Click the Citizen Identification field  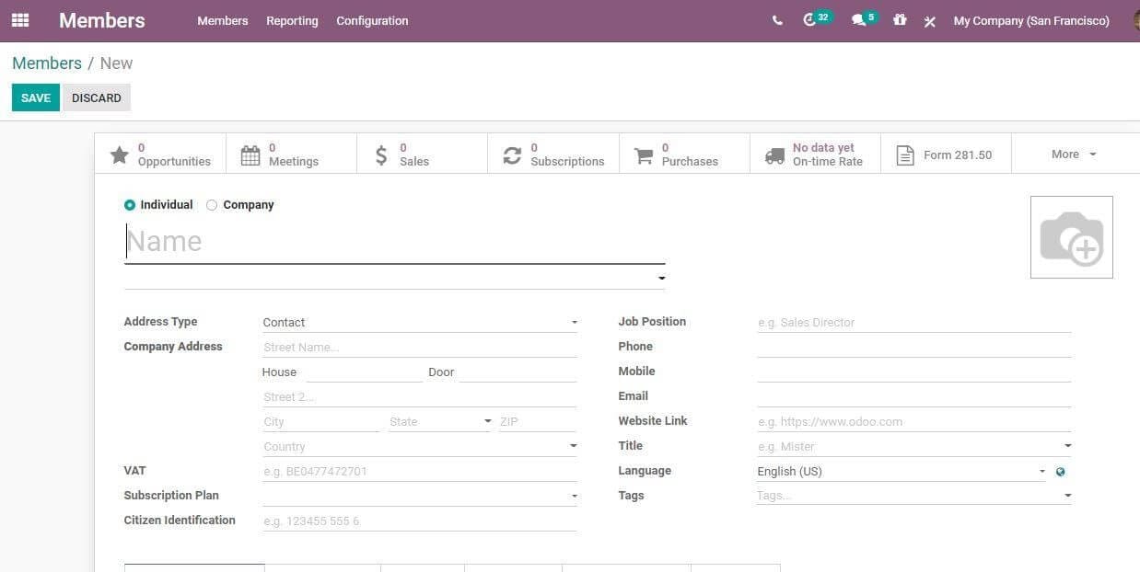420,521
